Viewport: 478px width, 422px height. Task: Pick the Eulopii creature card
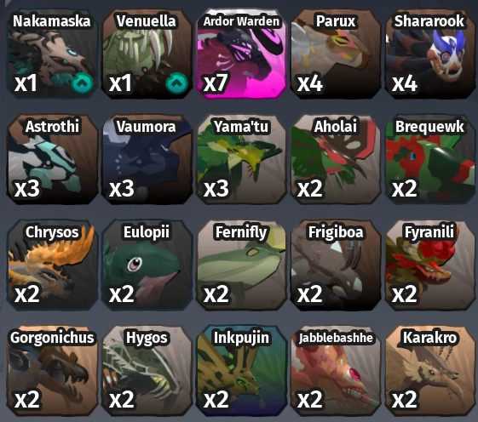pyautogui.click(x=147, y=265)
